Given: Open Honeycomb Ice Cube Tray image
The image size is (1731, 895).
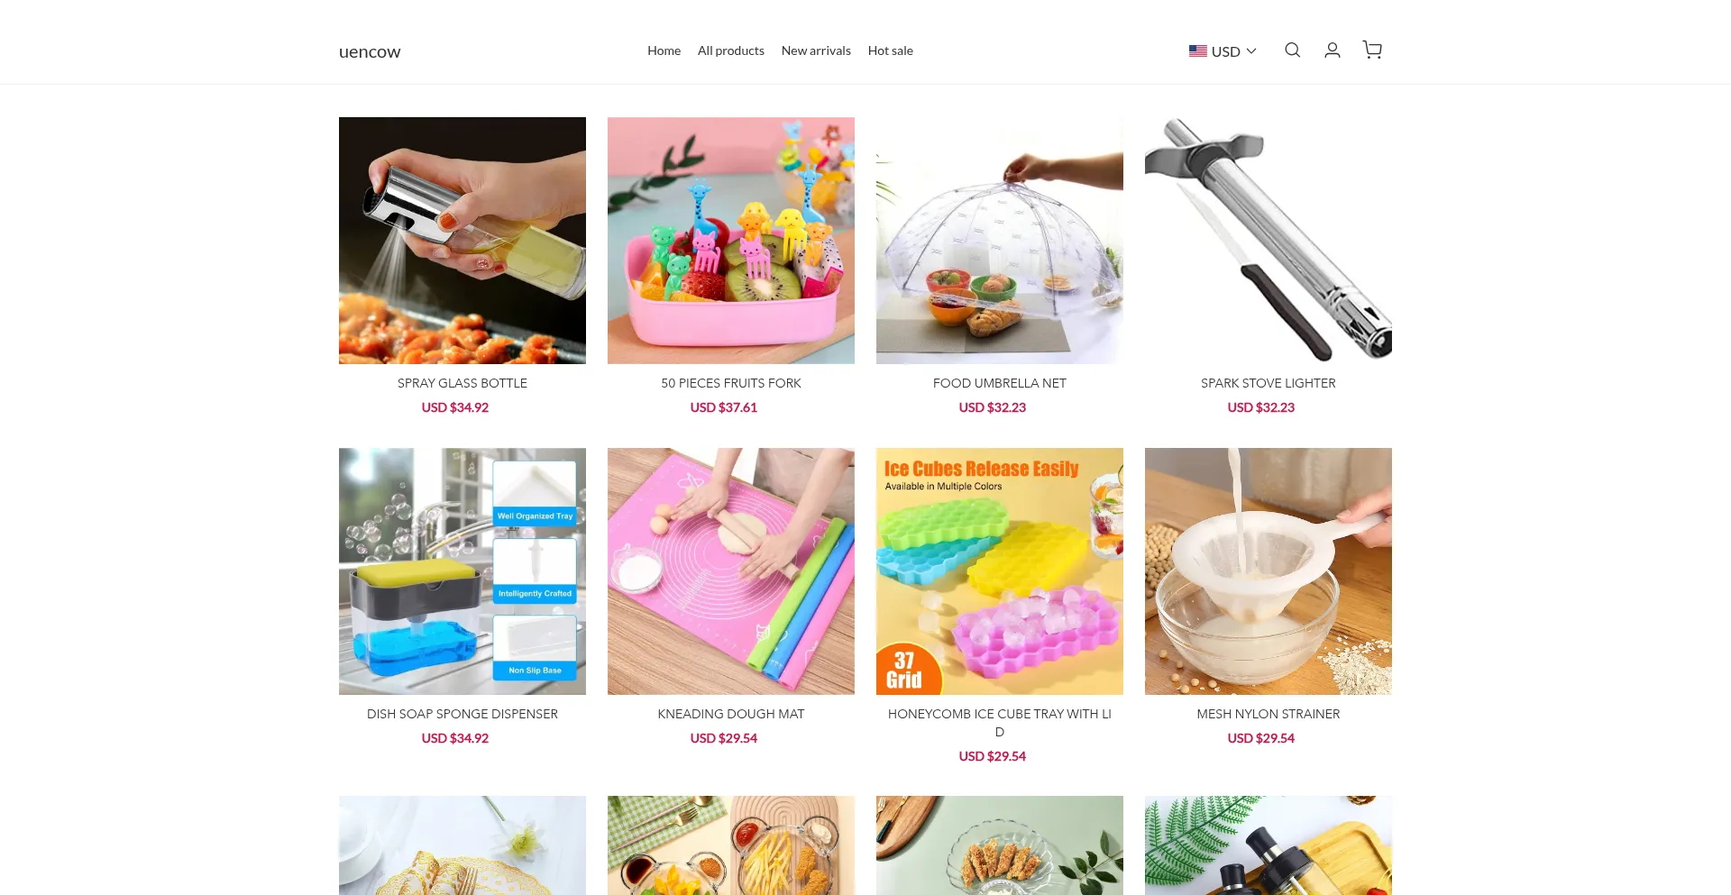Looking at the screenshot, I should coord(1000,571).
